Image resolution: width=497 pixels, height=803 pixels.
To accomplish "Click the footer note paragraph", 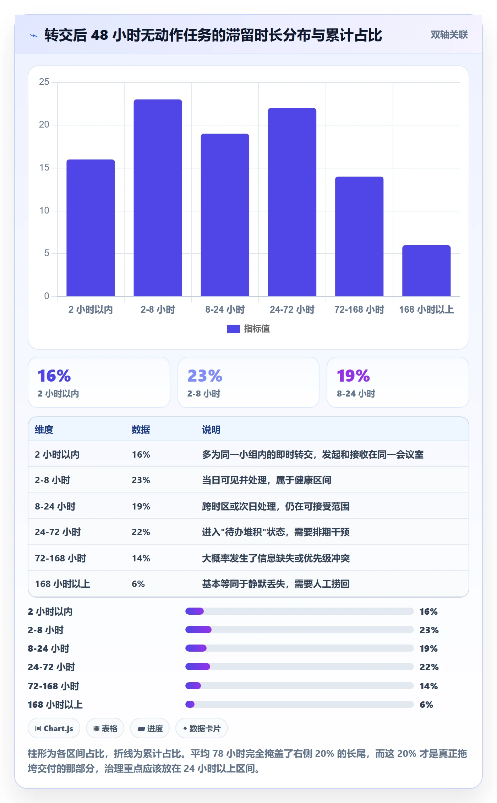I will pyautogui.click(x=247, y=761).
